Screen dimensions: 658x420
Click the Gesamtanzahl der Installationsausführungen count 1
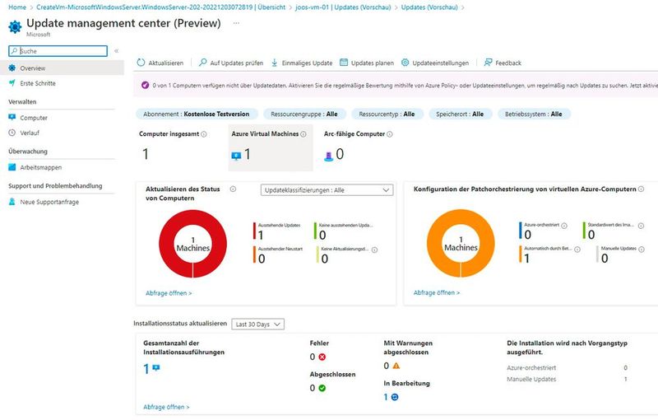click(x=146, y=369)
